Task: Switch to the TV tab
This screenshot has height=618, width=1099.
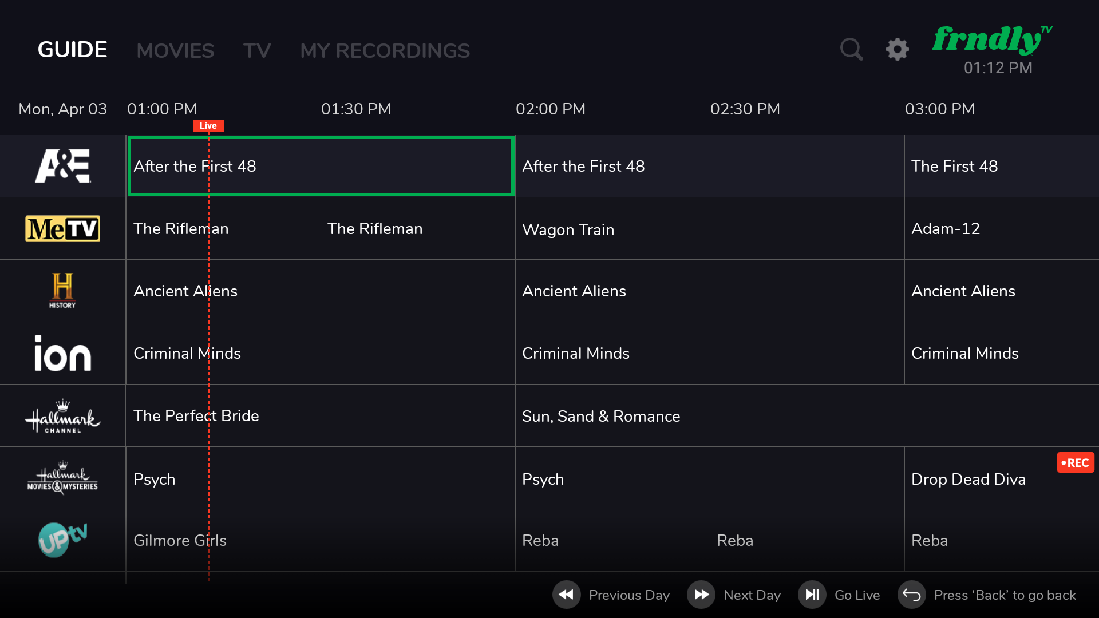Action: coord(257,50)
